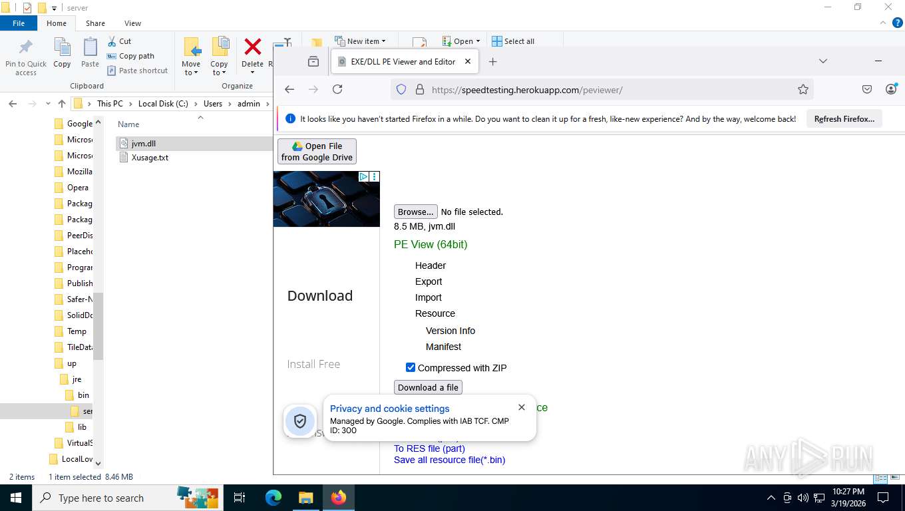Click the Pocket save icon
This screenshot has height=511, width=905.
pos(867,89)
